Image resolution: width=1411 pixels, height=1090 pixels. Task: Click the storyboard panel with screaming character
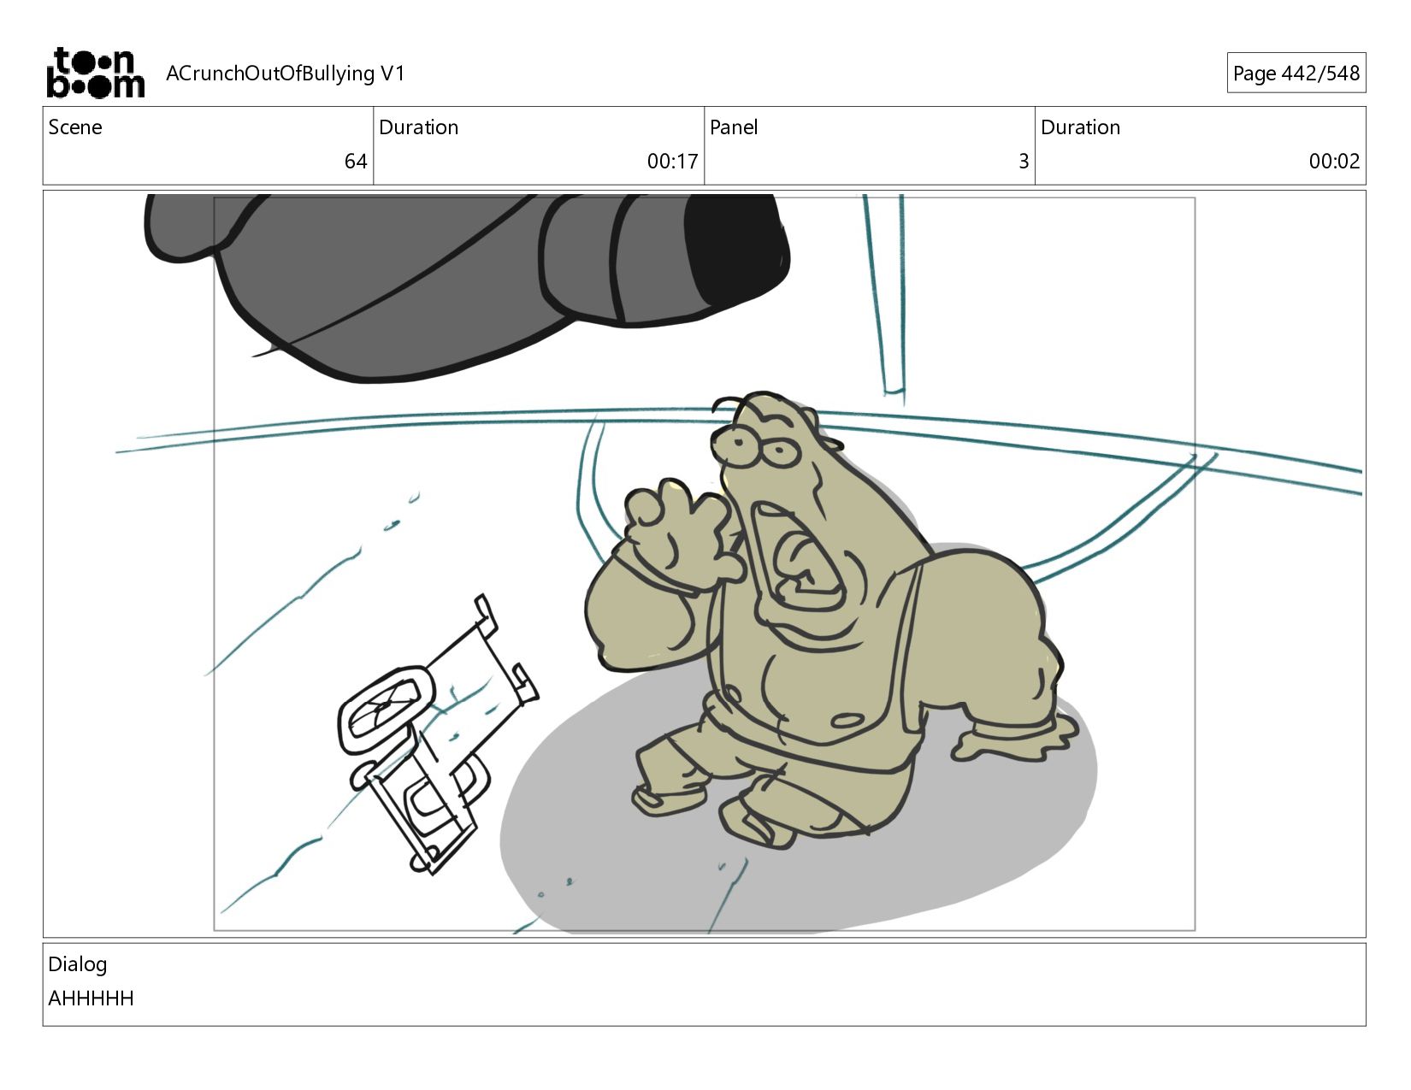704,563
